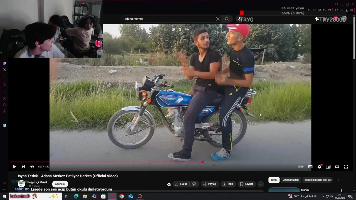Open File Explorer from taskbar
This screenshot has width=356, height=200.
[x=85, y=196]
